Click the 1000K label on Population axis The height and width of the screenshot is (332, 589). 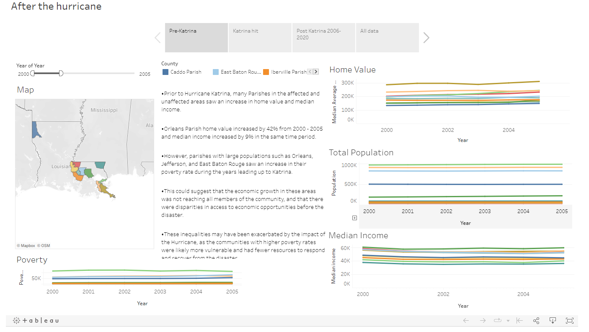click(349, 165)
